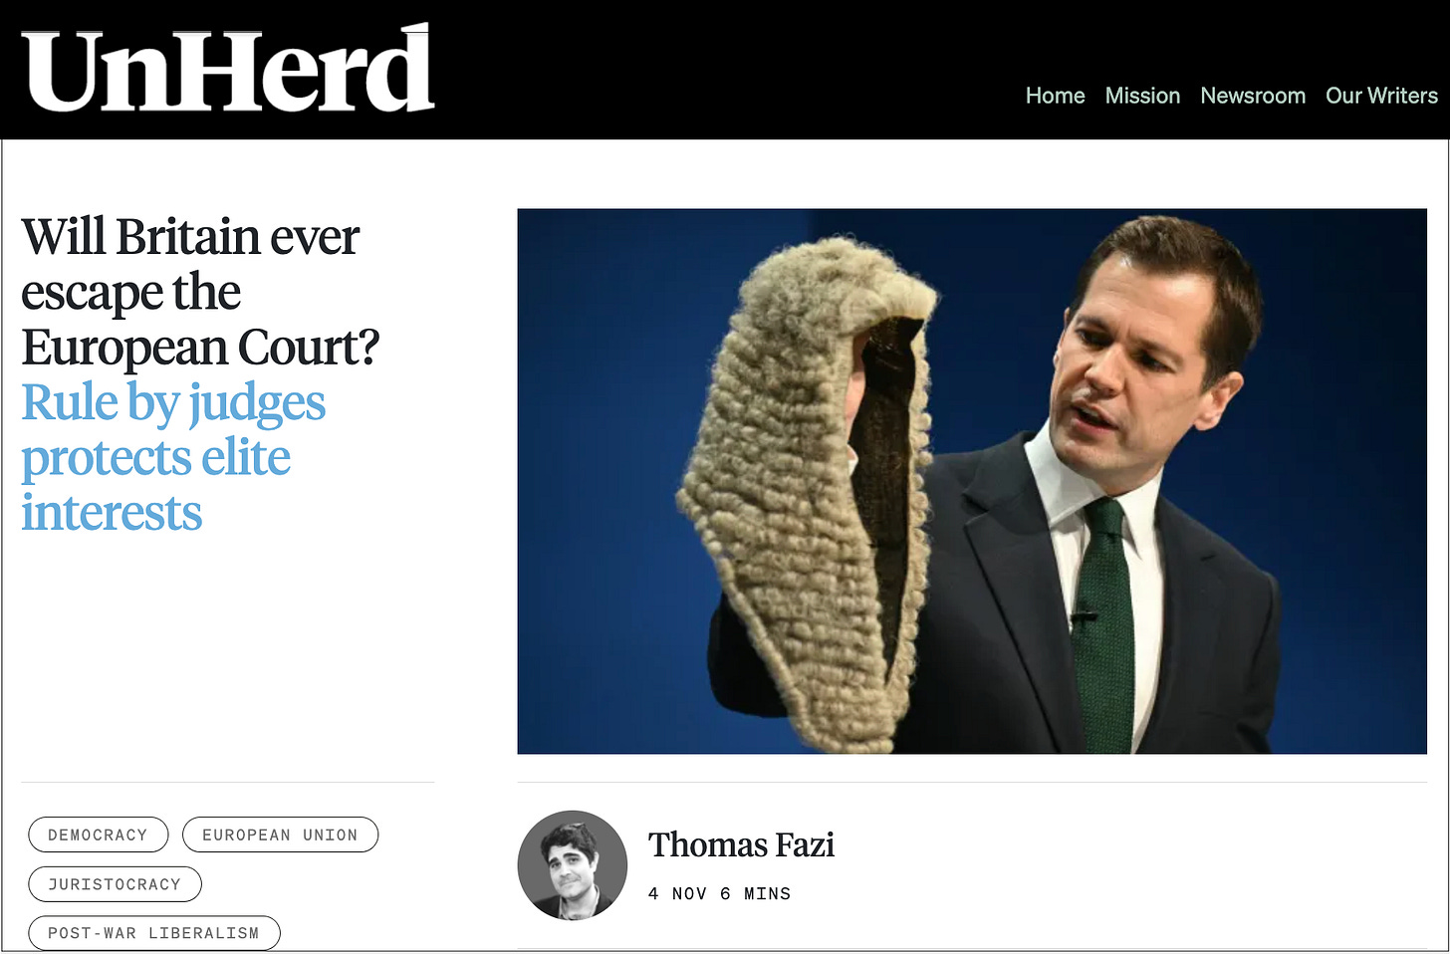The height and width of the screenshot is (954, 1450).
Task: Open the Mission page
Action: [1142, 96]
